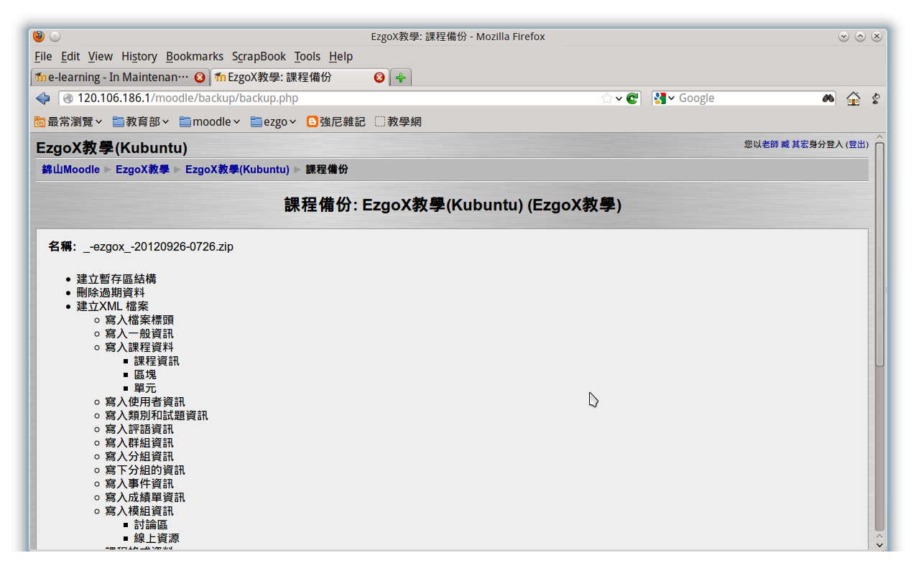This screenshot has width=916, height=581.
Task: Click the 寫入評語資訊 list item
Action: (139, 429)
